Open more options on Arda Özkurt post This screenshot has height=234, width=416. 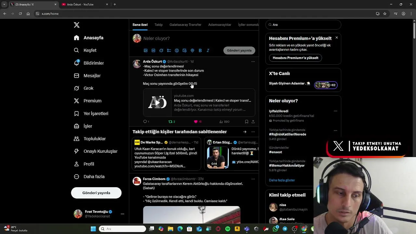tap(253, 61)
